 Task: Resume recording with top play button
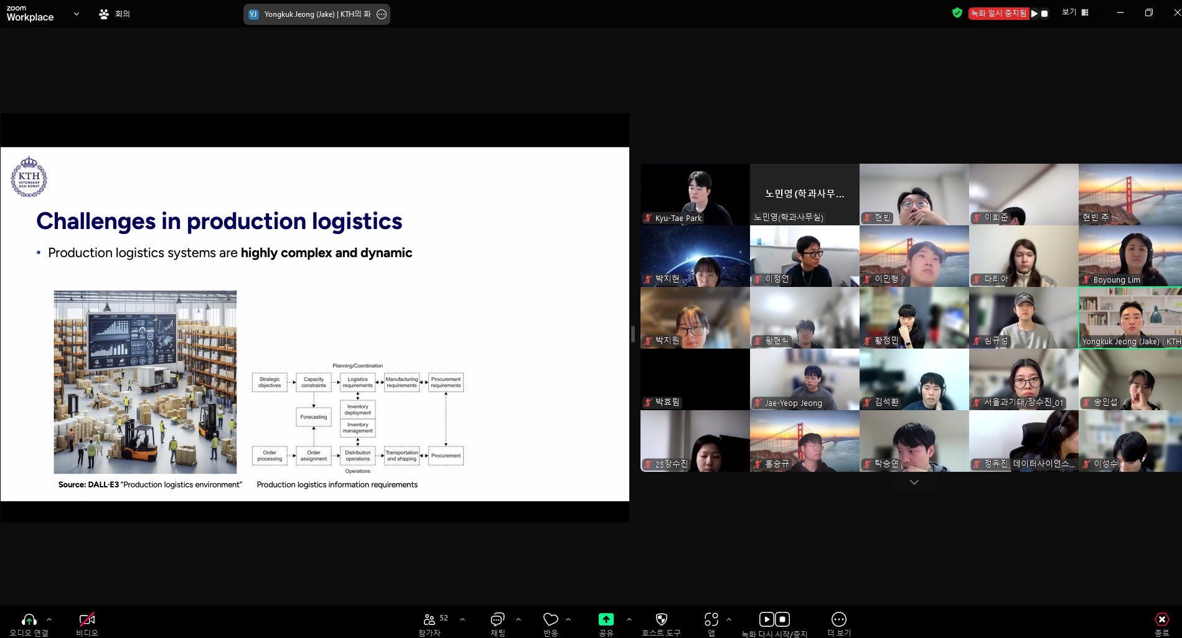[1034, 13]
